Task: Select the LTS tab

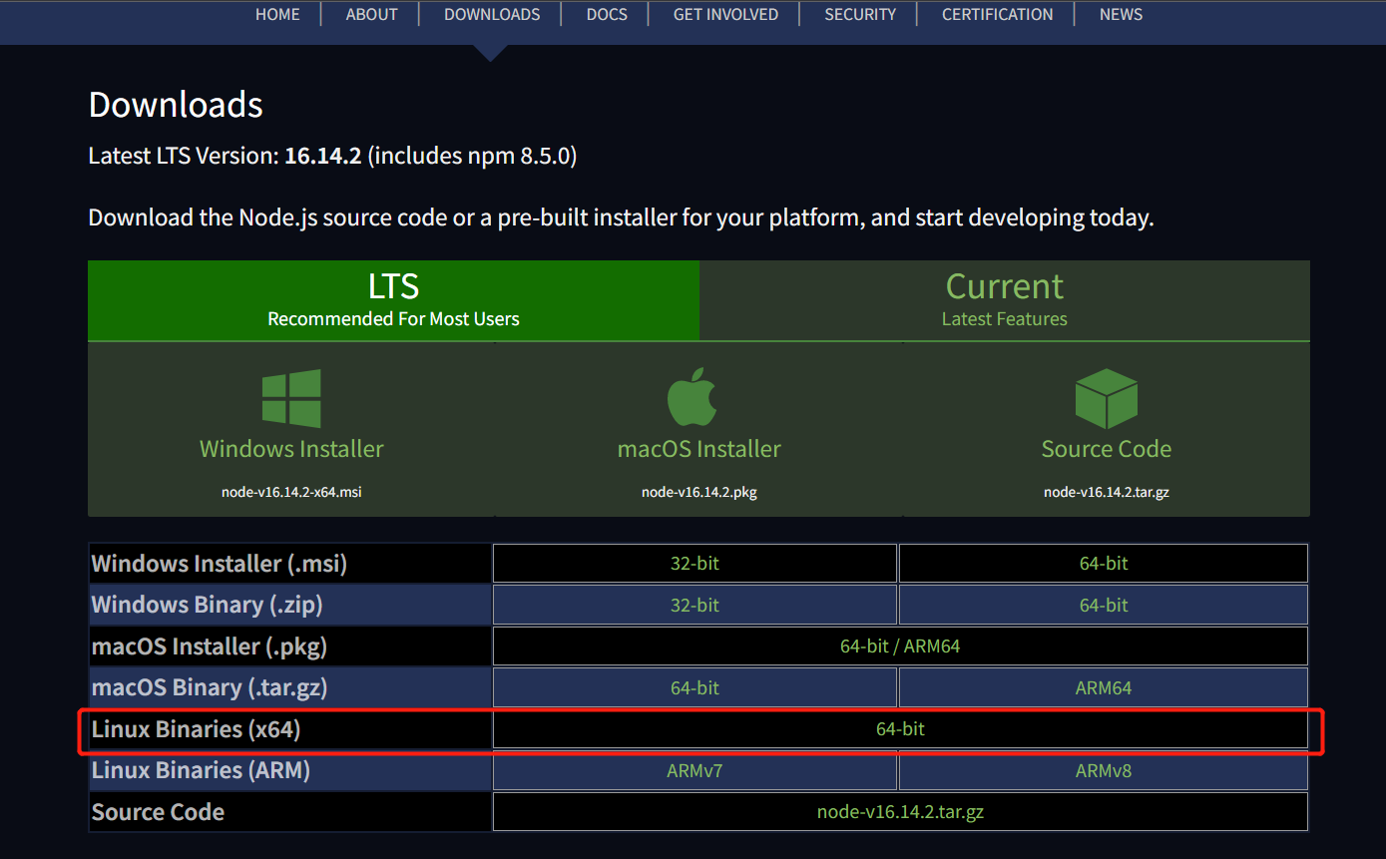Action: (x=393, y=300)
